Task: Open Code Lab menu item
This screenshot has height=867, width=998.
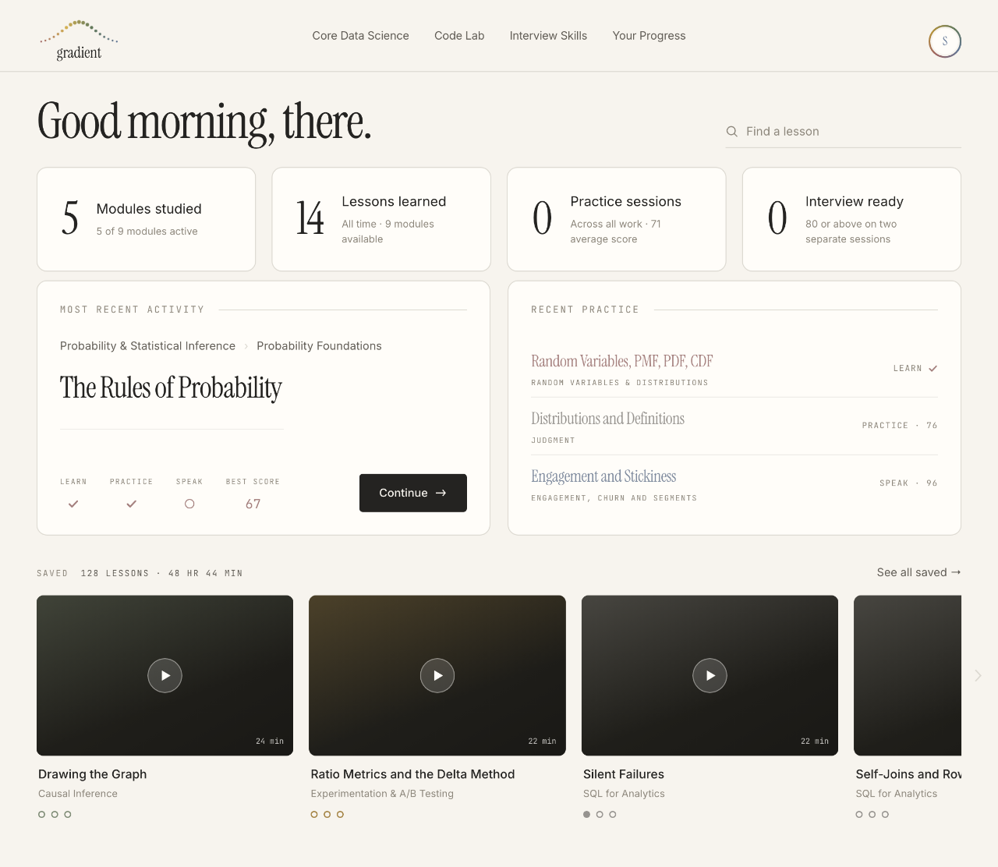Action: [459, 36]
